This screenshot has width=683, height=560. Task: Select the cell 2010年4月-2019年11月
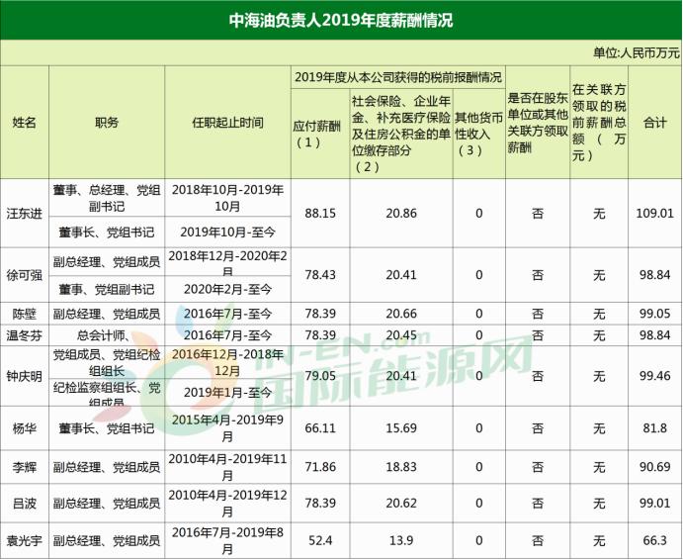coord(227,467)
